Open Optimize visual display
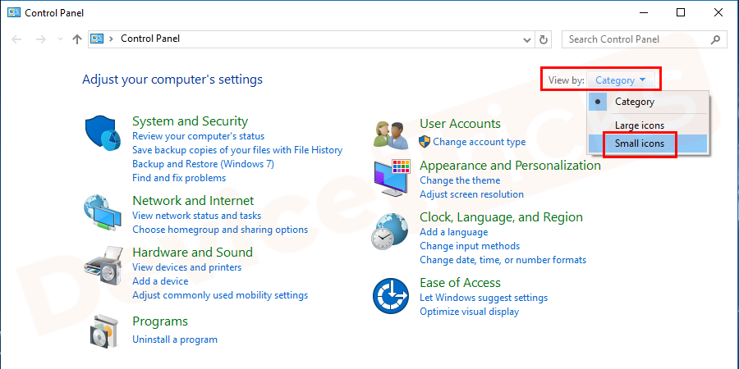Screen dimensions: 739x369 470,312
